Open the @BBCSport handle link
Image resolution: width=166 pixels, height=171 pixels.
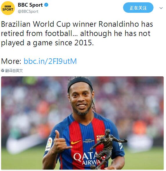pos(28,11)
